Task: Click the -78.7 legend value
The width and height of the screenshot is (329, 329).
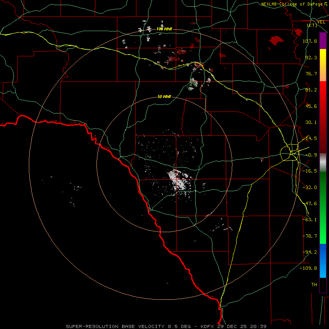Action: coord(310,236)
